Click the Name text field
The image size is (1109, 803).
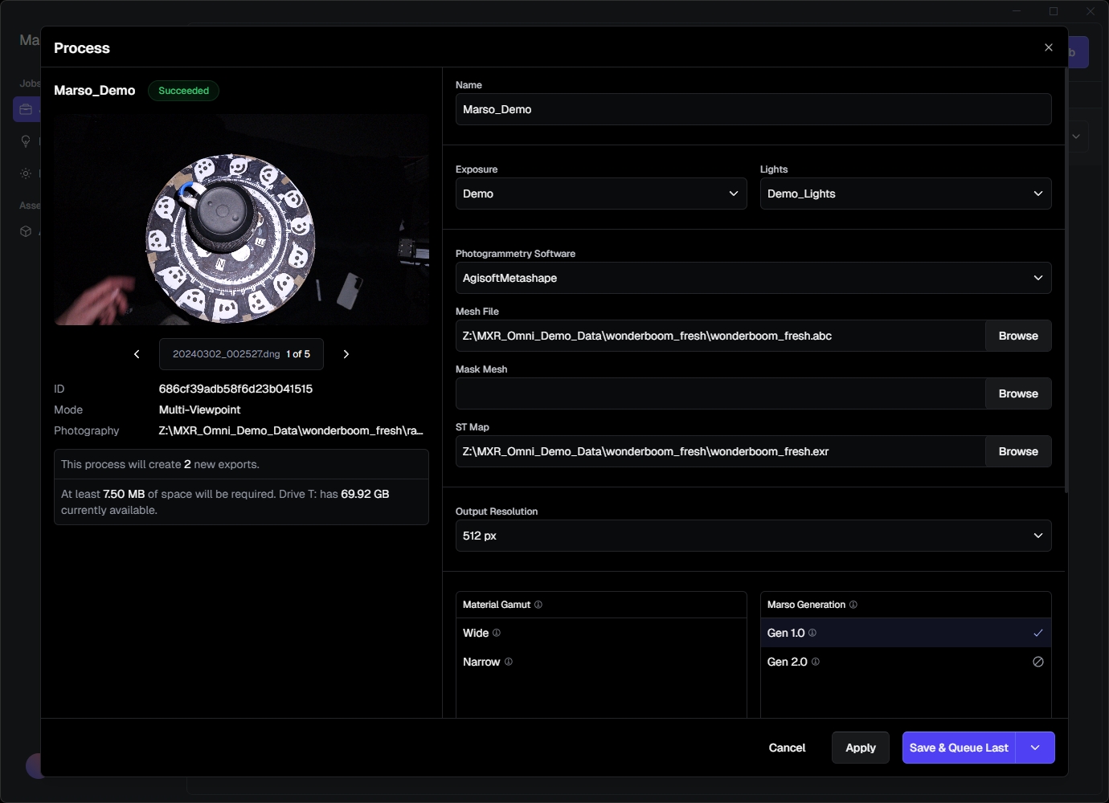point(753,109)
